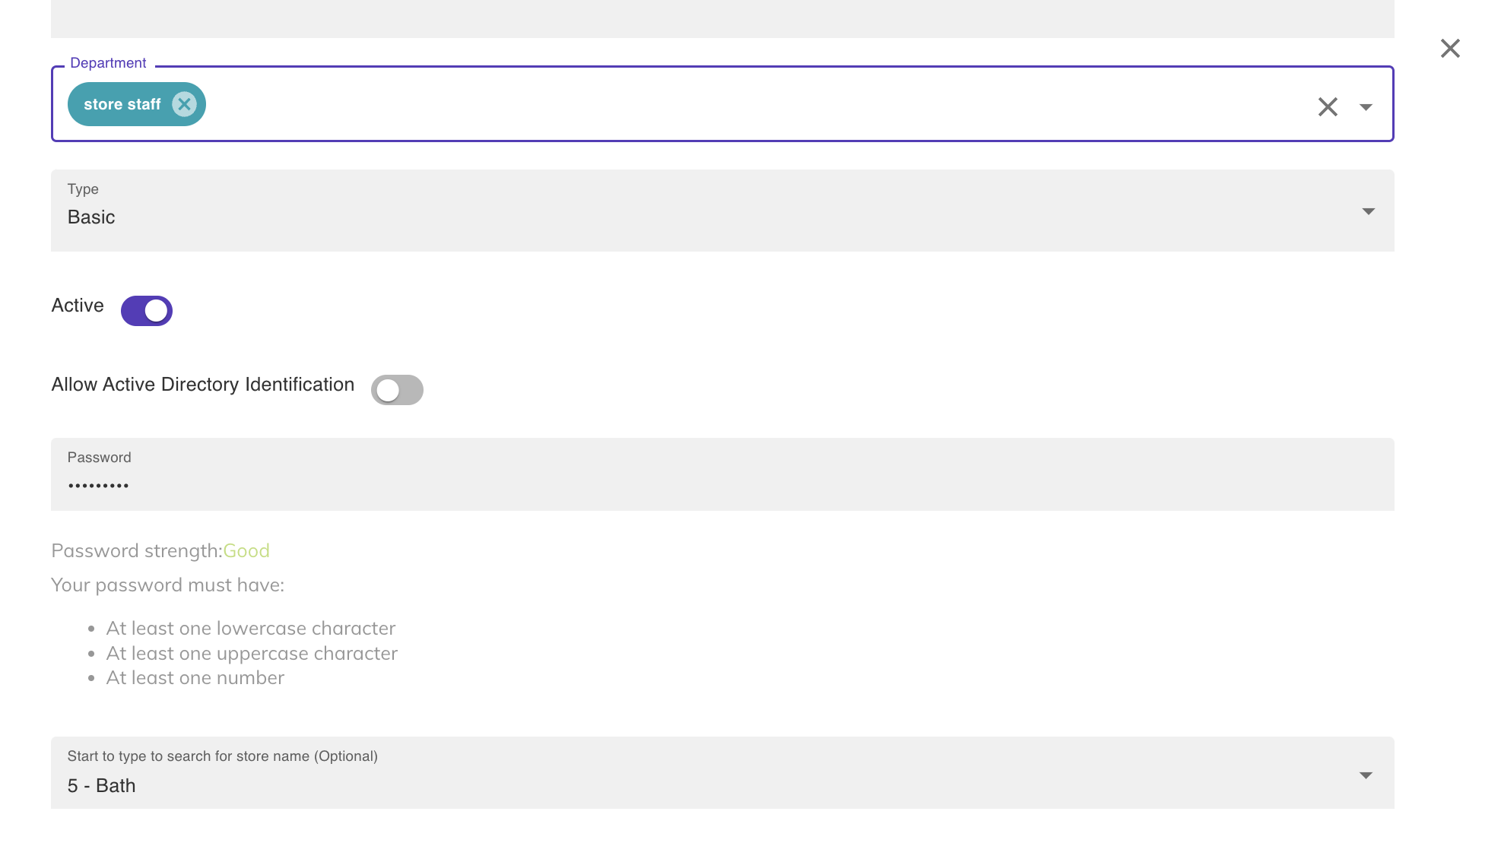This screenshot has height=862, width=1501.
Task: Click the Department field label
Action: 108,63
